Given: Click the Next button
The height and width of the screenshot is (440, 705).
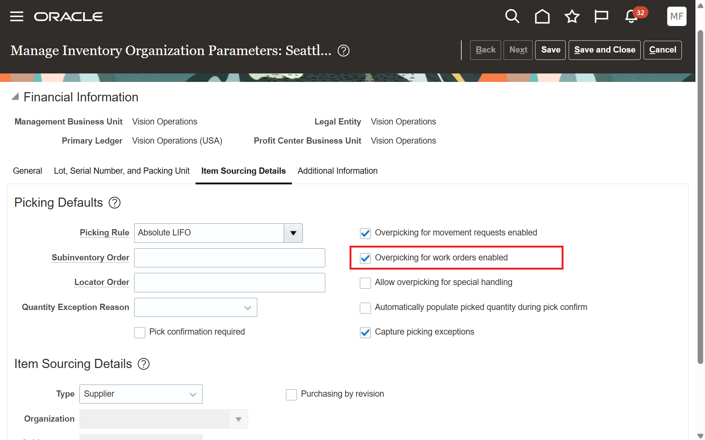Looking at the screenshot, I should point(518,50).
